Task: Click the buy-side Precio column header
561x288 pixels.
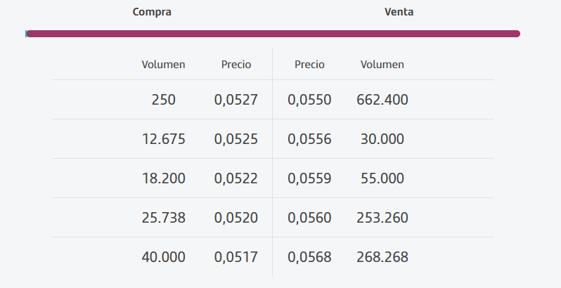Action: (236, 65)
